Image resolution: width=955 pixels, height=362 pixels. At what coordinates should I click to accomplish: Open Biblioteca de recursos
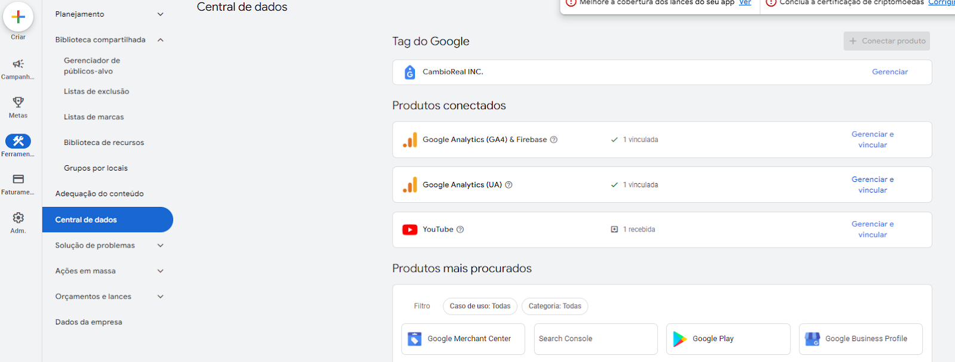104,143
